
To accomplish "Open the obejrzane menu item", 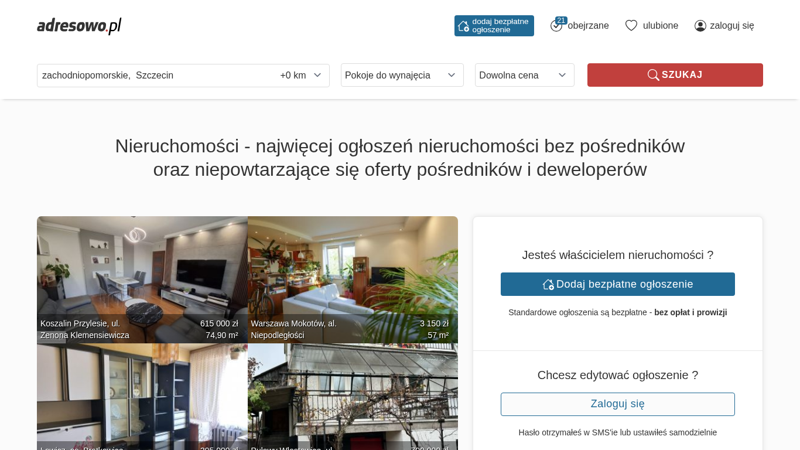I will [x=588, y=26].
